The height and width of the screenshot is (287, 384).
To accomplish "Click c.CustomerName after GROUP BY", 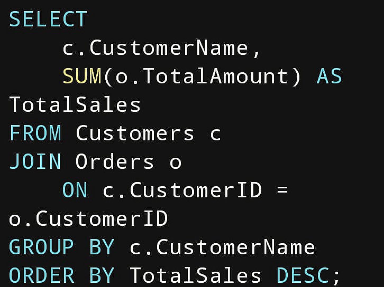I will (x=222, y=247).
